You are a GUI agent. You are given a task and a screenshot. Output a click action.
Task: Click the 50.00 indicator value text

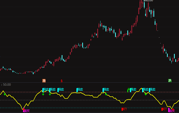(x=7, y=85)
